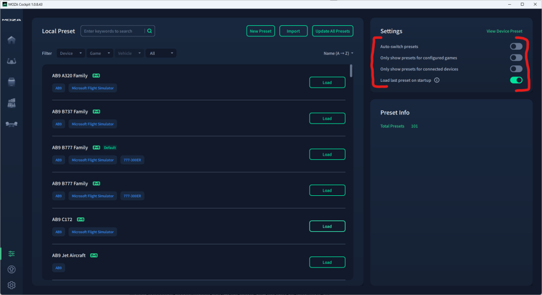Select the AB9 C172 preset title
The image size is (542, 295).
coord(62,220)
